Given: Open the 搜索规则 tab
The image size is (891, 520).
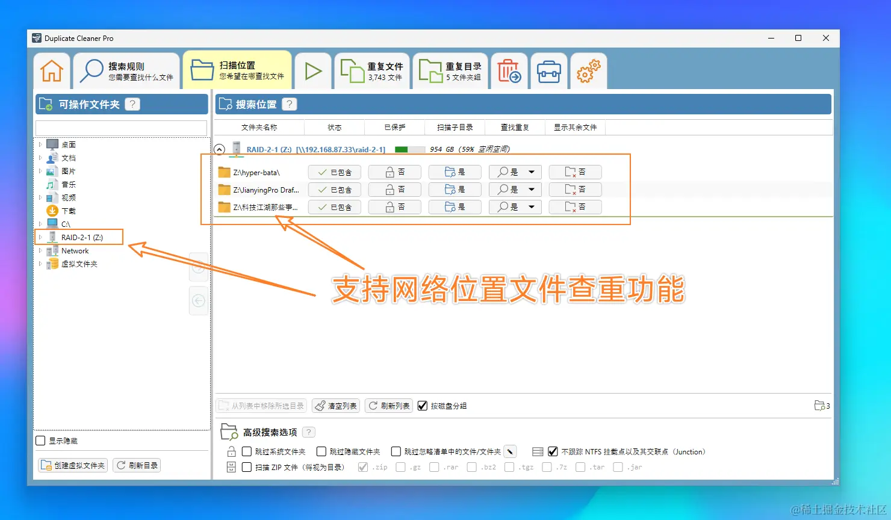Looking at the screenshot, I should click(x=127, y=71).
